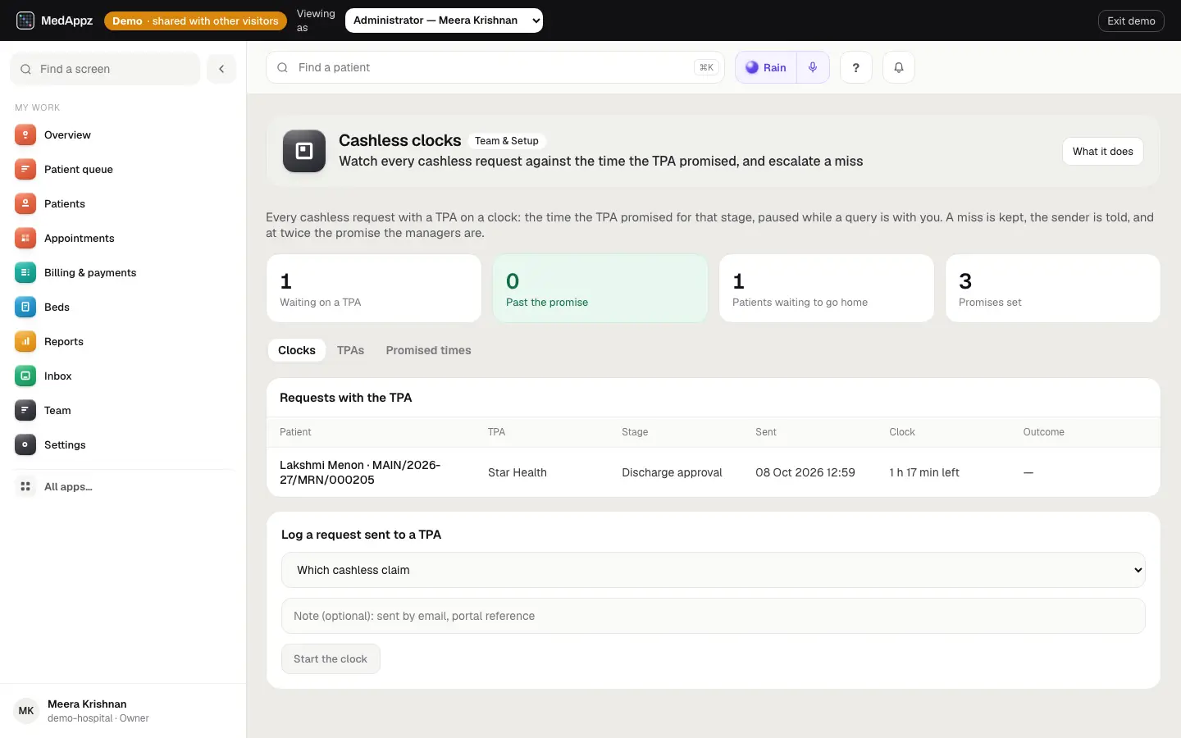Click the Meera Krishnan profile at bottom

[123, 711]
